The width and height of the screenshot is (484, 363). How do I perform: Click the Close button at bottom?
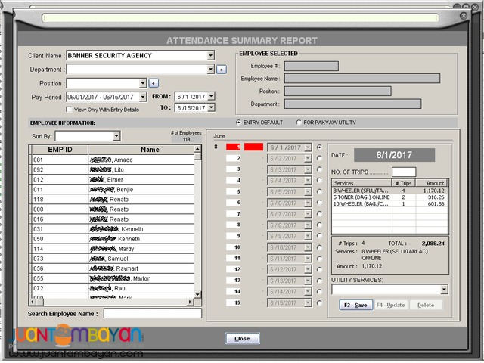(x=242, y=338)
